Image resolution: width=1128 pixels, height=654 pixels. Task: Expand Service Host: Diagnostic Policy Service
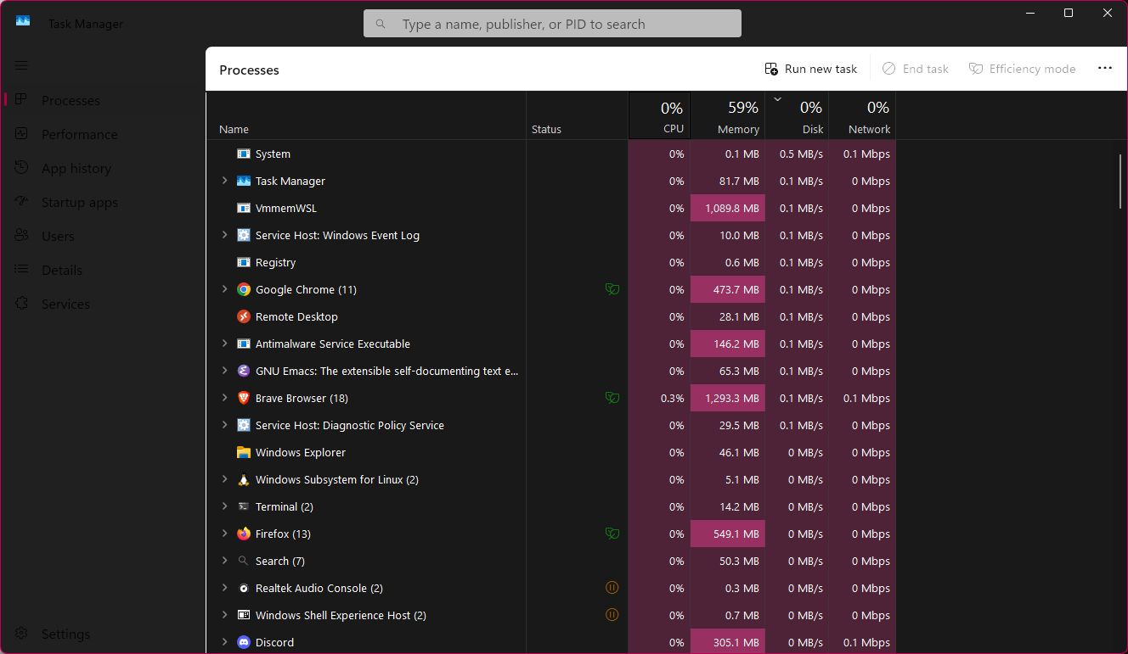coord(224,425)
